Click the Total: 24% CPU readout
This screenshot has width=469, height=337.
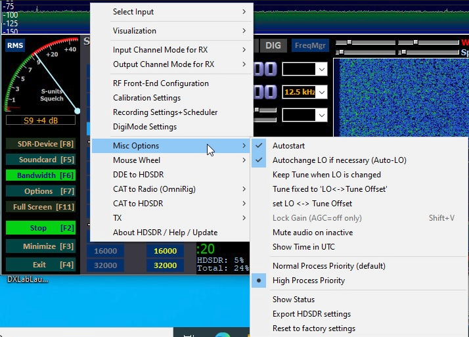pyautogui.click(x=223, y=268)
